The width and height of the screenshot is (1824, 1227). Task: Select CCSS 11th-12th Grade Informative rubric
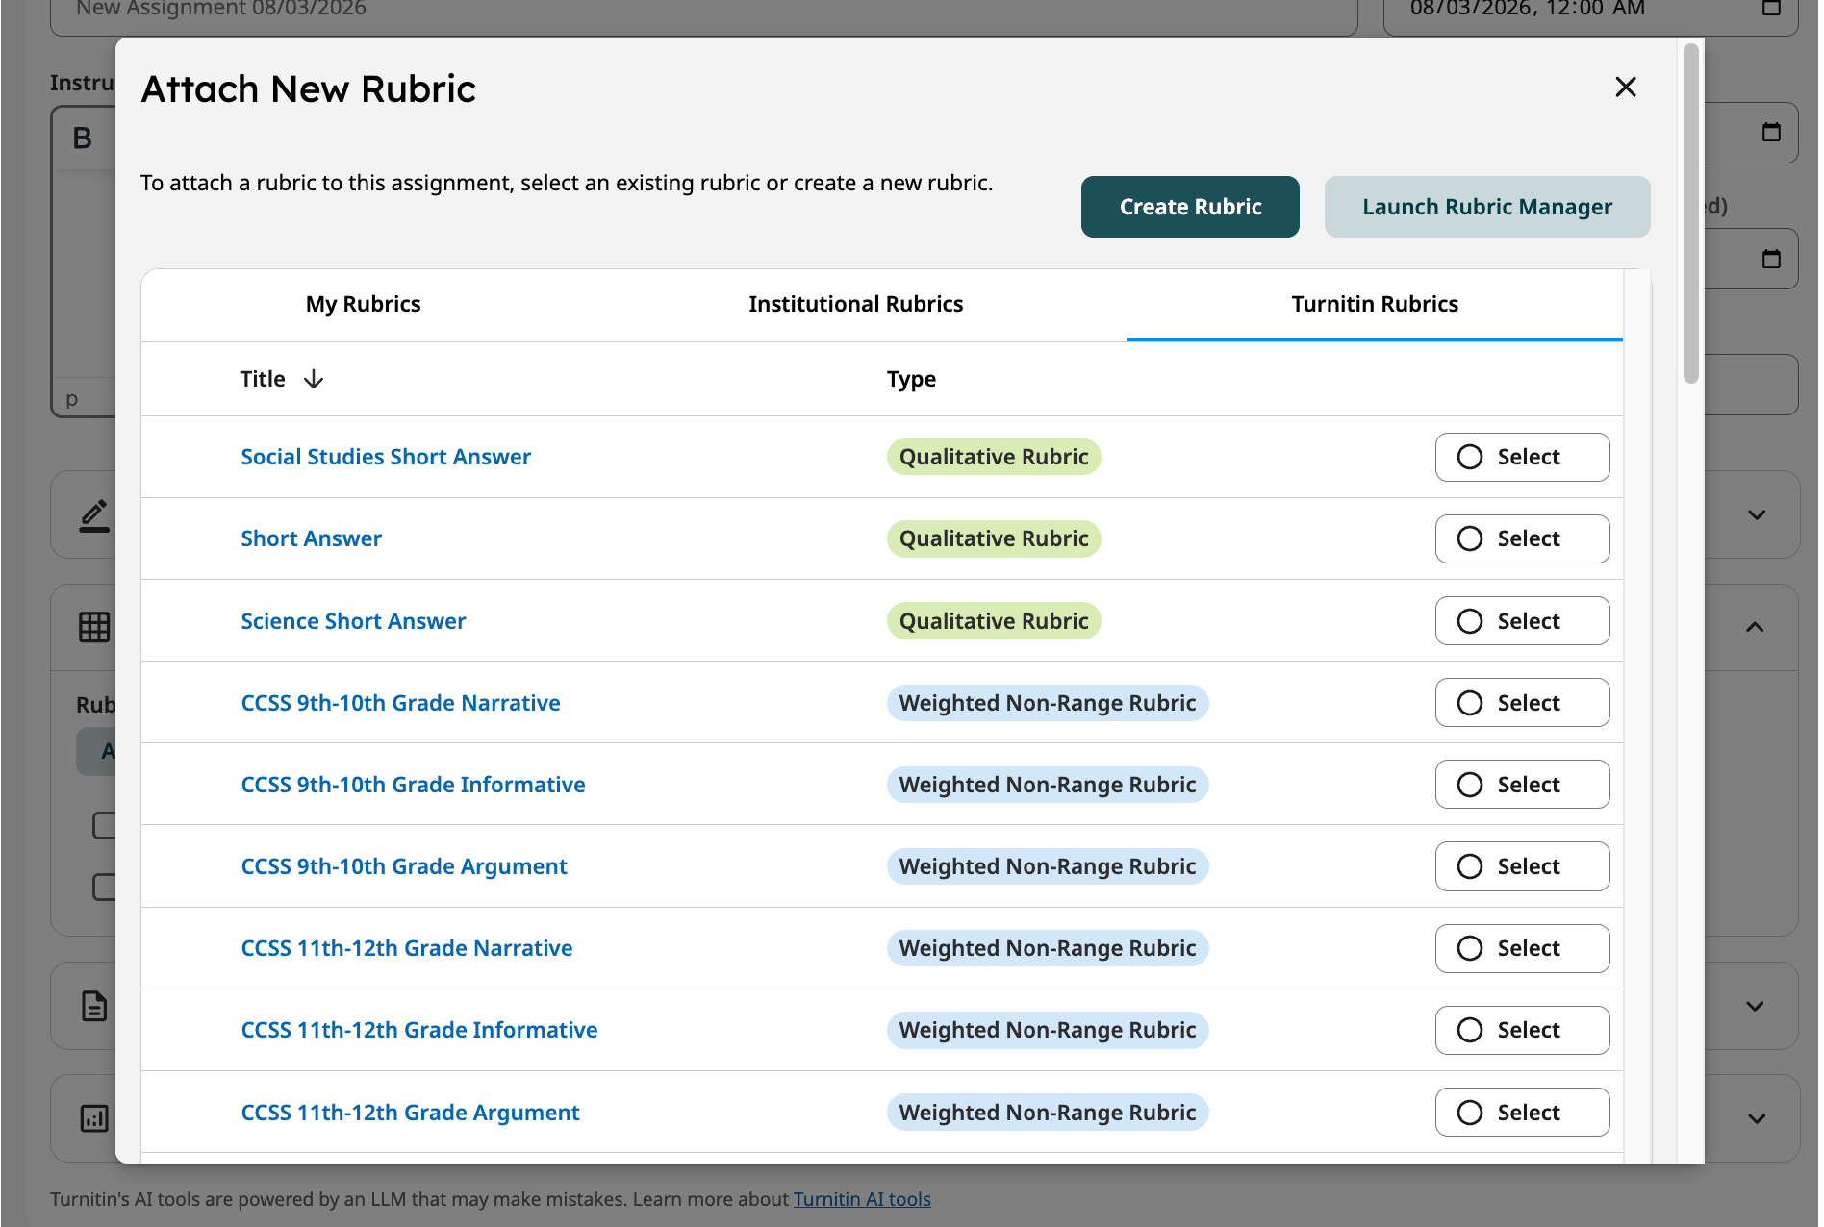click(x=1522, y=1030)
